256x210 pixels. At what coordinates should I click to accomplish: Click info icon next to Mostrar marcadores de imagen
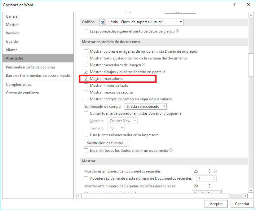[143, 65]
